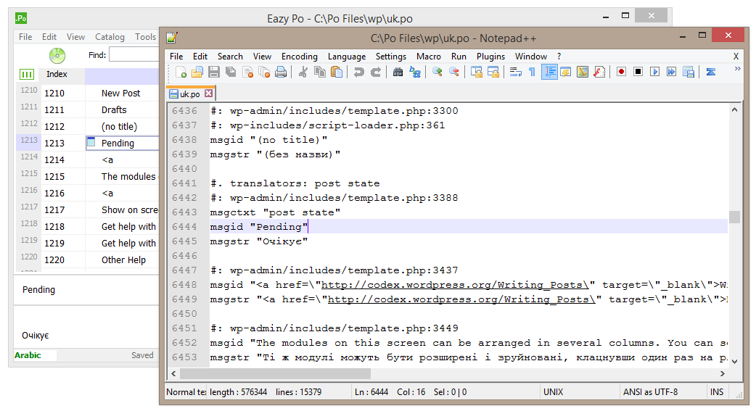Screen dimensions: 756x411
Task: Open the Encoding menu
Action: (x=299, y=57)
